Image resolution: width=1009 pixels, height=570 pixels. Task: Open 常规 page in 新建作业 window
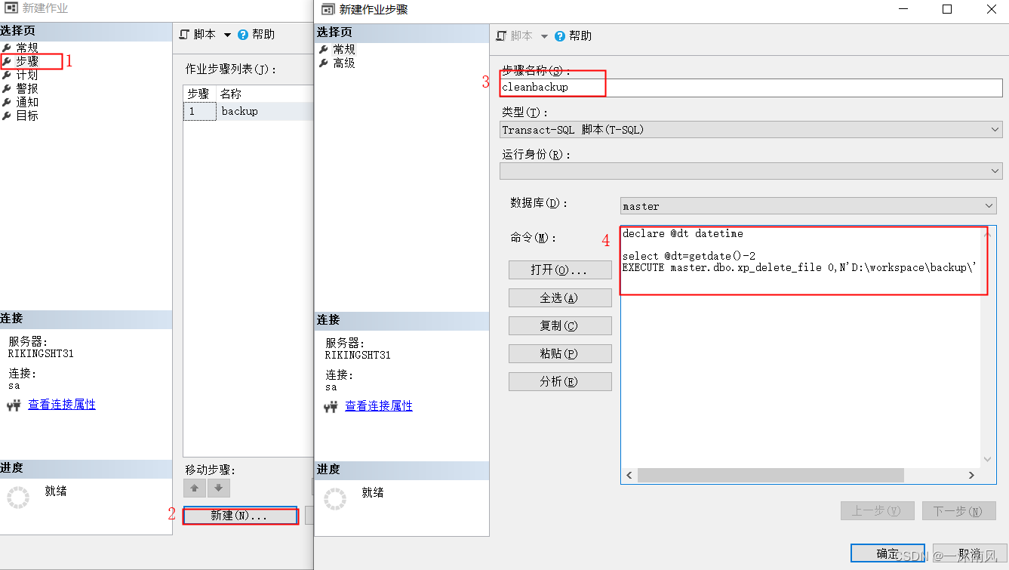(x=26, y=48)
